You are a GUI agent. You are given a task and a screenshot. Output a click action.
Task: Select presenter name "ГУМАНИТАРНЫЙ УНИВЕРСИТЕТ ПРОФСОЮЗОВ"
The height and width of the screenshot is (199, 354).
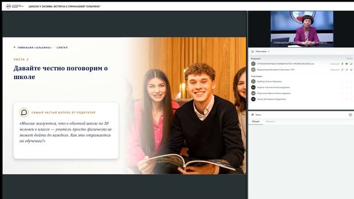[x=285, y=64]
